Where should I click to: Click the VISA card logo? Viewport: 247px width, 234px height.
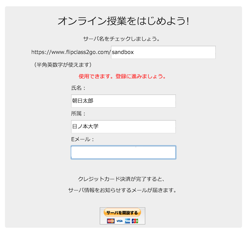(120, 221)
